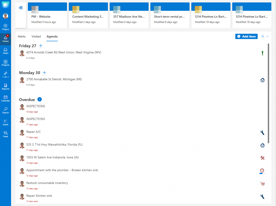
Task: Open the Calendar from the sidebar
Action: (5, 98)
